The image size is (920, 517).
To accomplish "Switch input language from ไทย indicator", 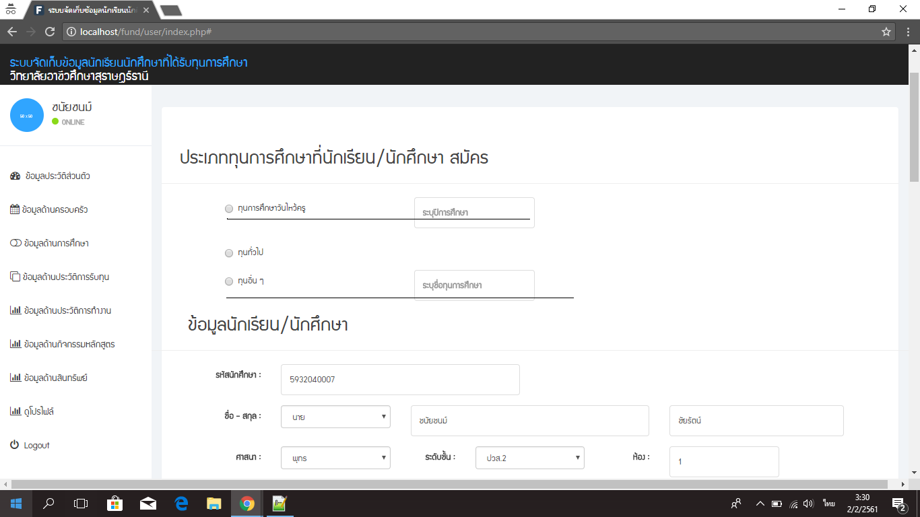I will (828, 503).
